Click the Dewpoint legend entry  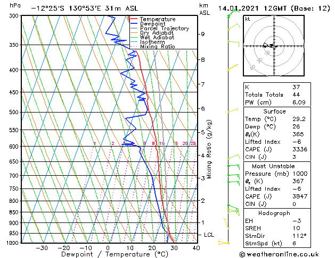click(152, 24)
